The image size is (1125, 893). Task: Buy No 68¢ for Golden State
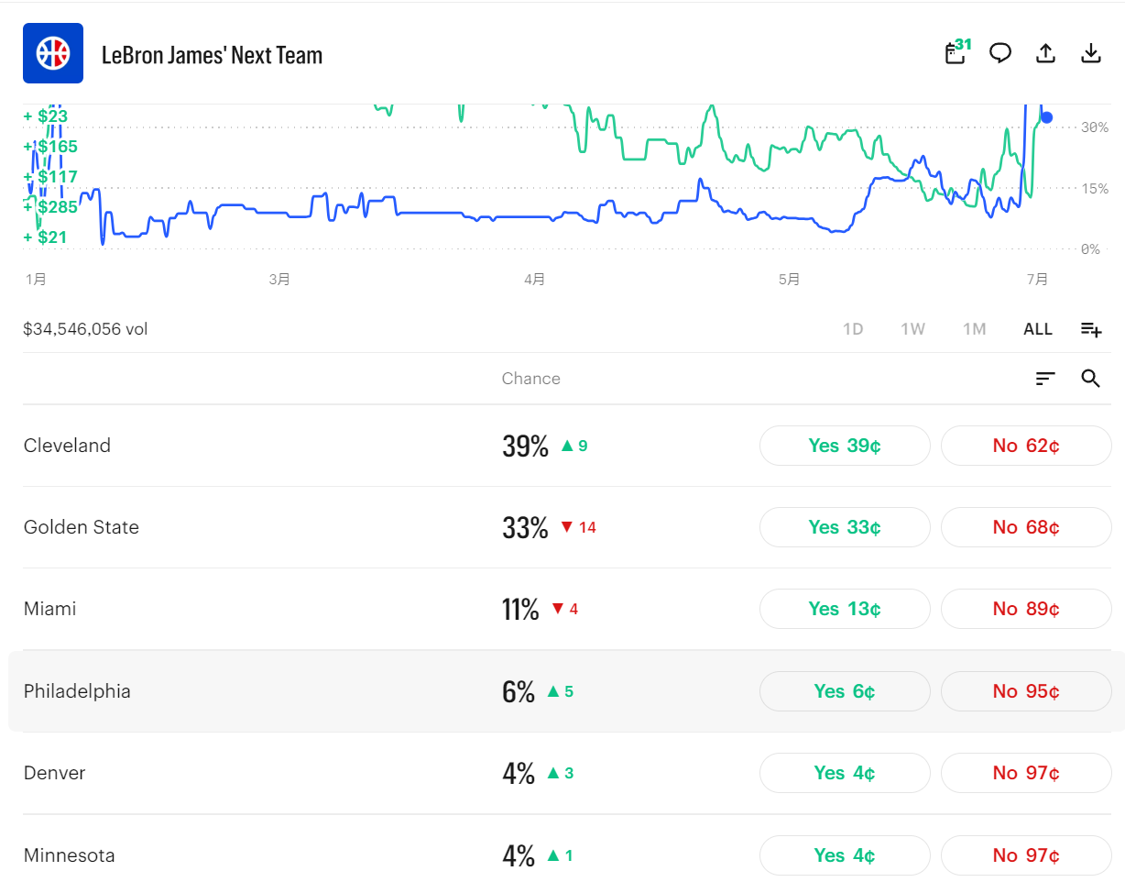point(1026,527)
